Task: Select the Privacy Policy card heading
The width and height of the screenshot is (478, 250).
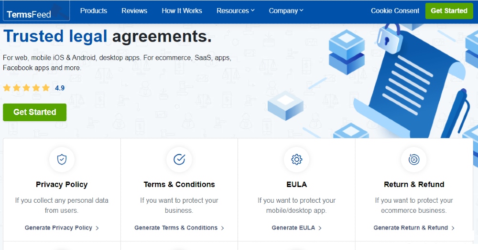Action: pyautogui.click(x=62, y=185)
